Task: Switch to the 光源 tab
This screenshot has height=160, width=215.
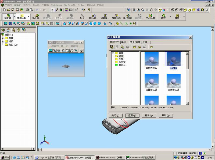Action: (145, 42)
